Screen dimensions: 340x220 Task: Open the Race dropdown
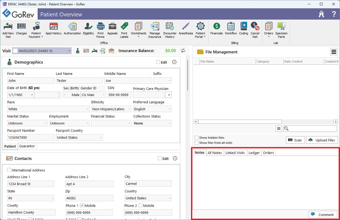coord(88,109)
